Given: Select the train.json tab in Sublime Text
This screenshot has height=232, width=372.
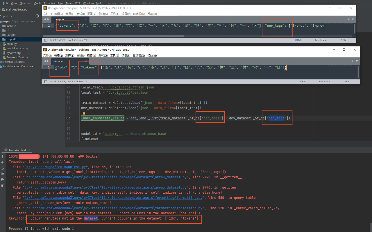Looking at the screenshot, I should tap(70, 19).
